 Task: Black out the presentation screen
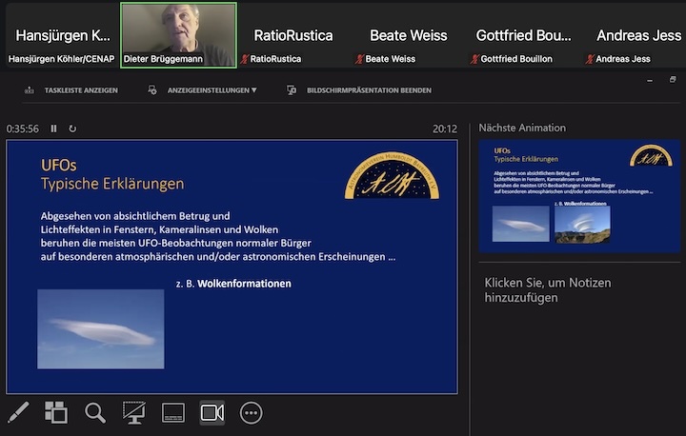133,412
